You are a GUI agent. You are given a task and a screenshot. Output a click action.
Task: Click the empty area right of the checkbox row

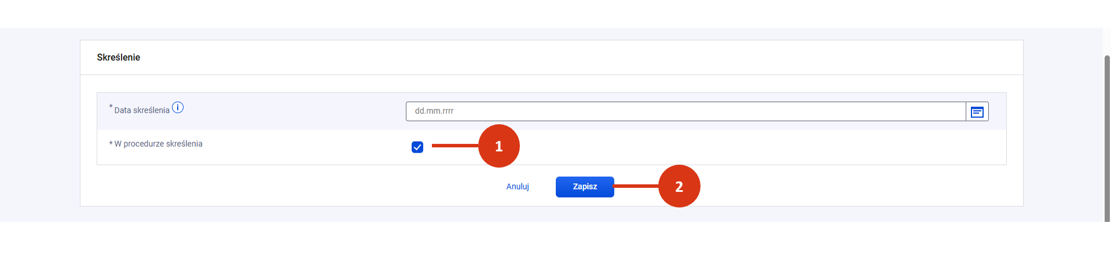coord(753,147)
